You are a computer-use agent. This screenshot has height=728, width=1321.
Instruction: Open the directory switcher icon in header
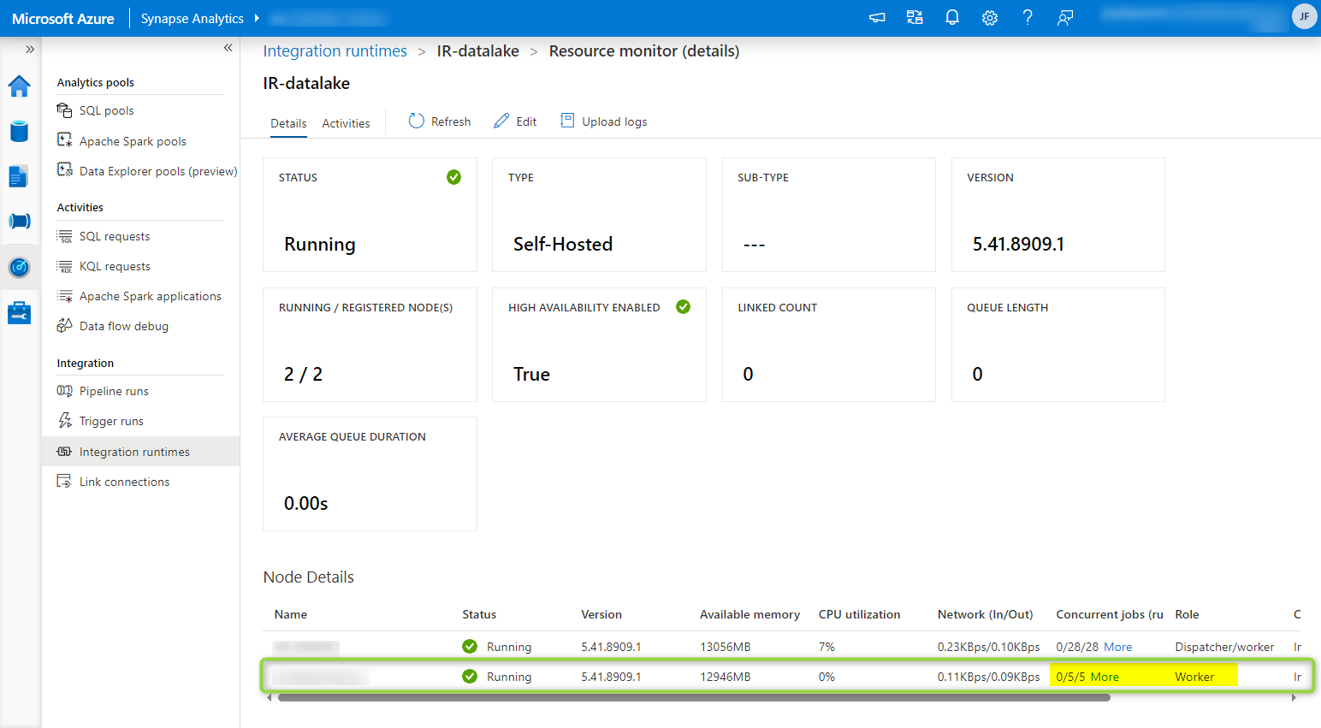[x=915, y=18]
